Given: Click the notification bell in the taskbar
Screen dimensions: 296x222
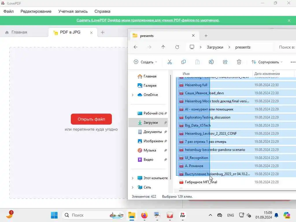Looking at the screenshot, I should pos(276,215).
